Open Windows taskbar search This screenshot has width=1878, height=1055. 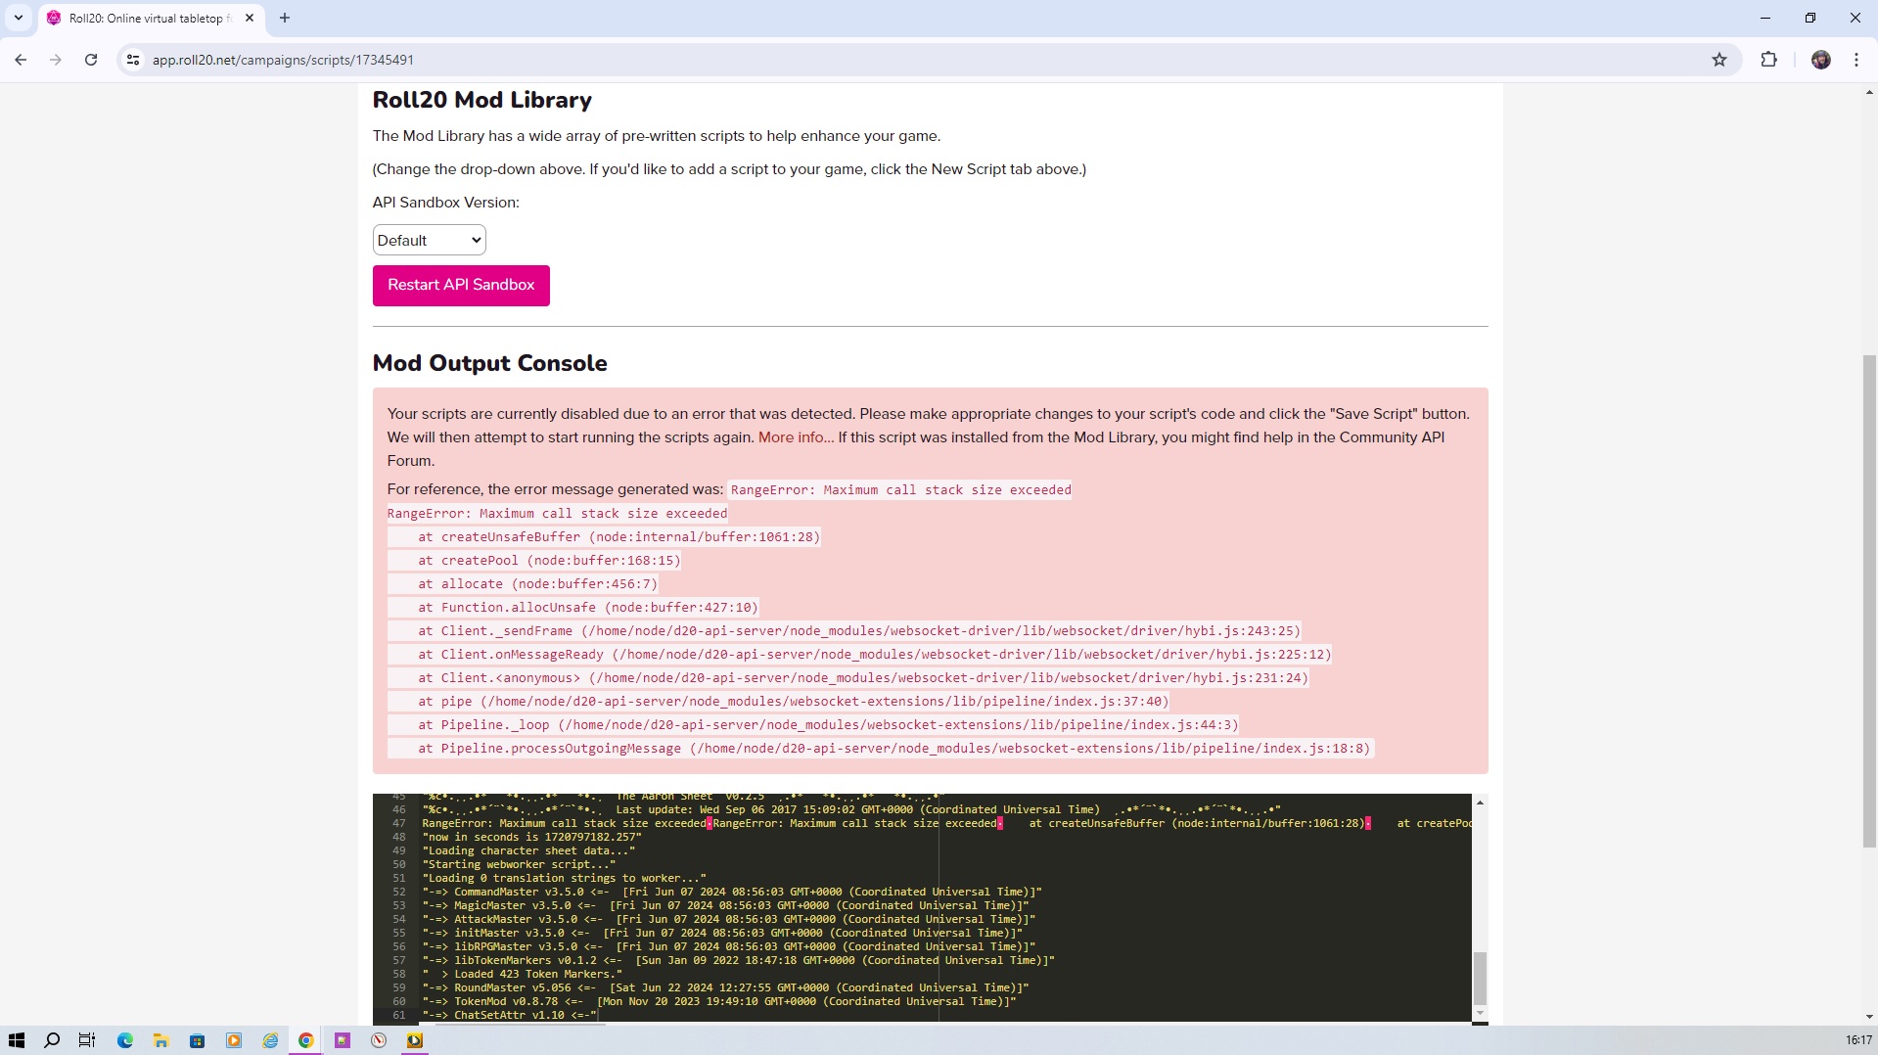point(52,1040)
